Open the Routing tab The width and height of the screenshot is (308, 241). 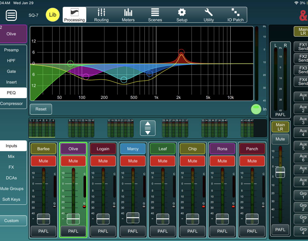(x=101, y=15)
